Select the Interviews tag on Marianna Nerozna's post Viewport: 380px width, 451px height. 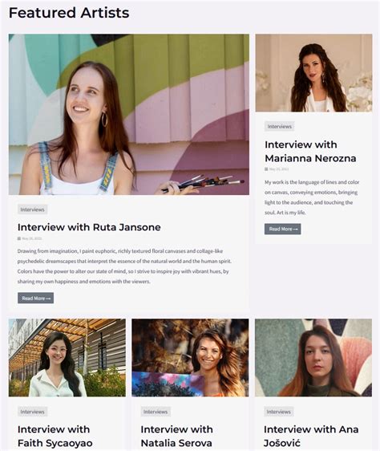pyautogui.click(x=280, y=127)
